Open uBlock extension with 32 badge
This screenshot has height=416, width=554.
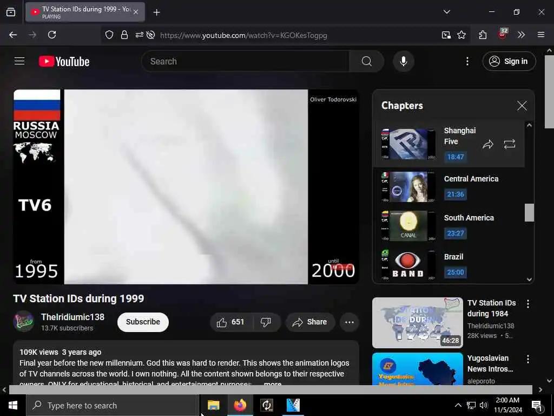tap(502, 34)
